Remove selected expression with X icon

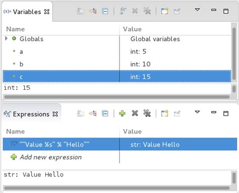coord(135,113)
